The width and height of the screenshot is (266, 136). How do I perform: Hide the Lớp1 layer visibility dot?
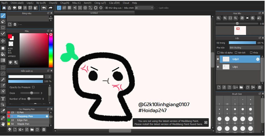pos(218,67)
